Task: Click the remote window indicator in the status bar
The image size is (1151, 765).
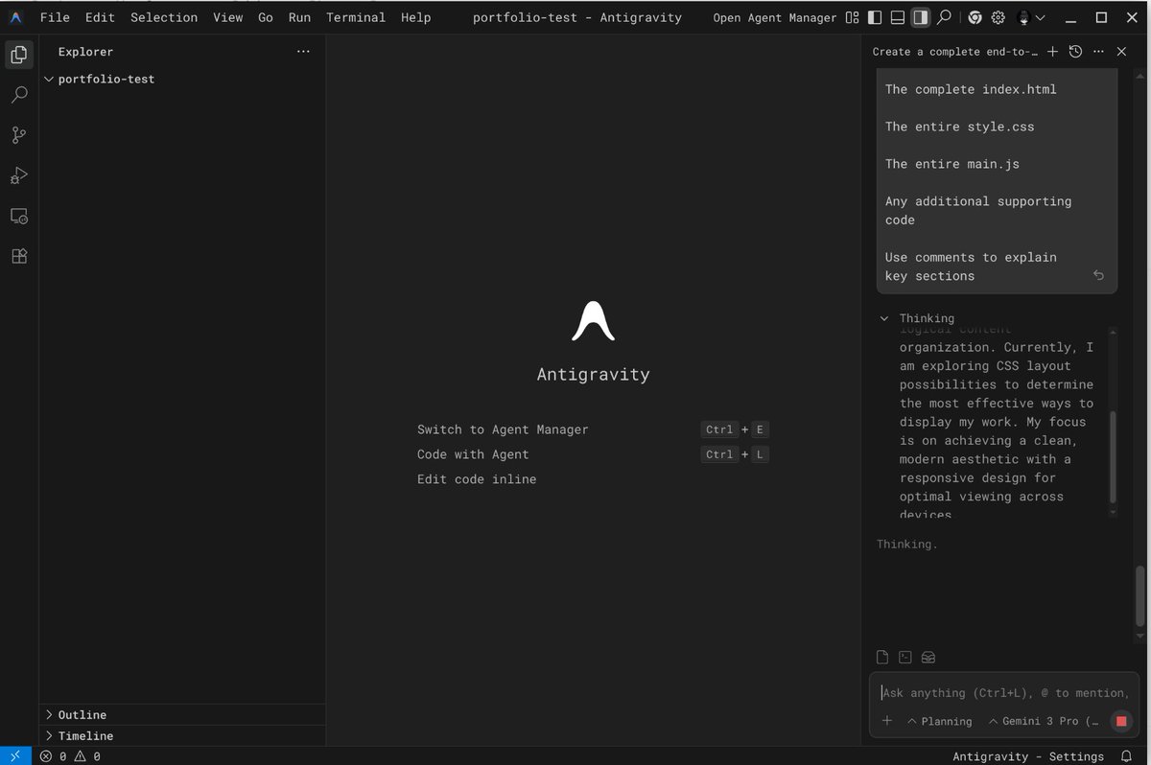Action: click(x=15, y=756)
